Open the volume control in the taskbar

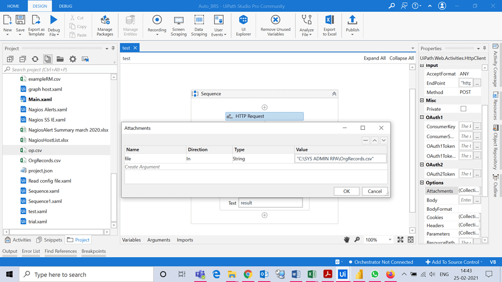(432, 274)
